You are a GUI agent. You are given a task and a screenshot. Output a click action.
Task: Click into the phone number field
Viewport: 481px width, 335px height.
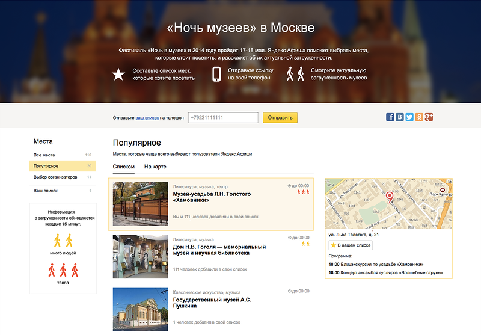pos(223,118)
